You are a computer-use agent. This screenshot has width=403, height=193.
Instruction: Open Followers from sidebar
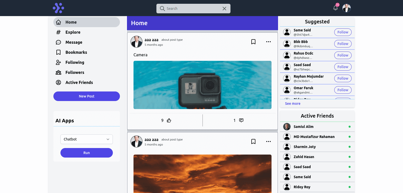pyautogui.click(x=87, y=72)
